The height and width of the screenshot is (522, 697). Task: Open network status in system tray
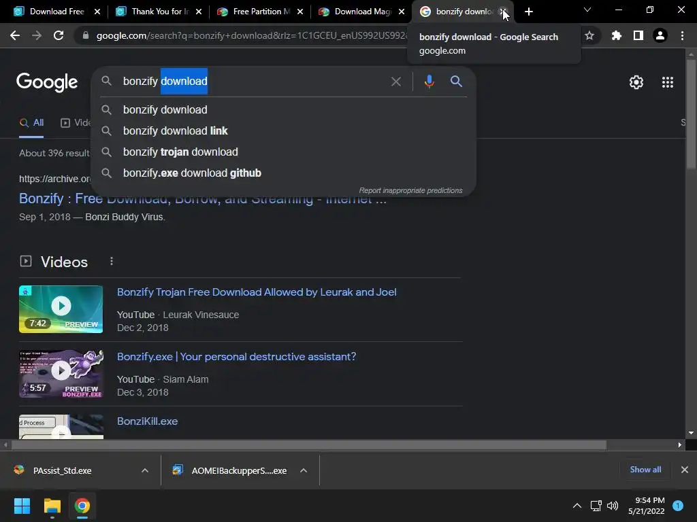596,506
